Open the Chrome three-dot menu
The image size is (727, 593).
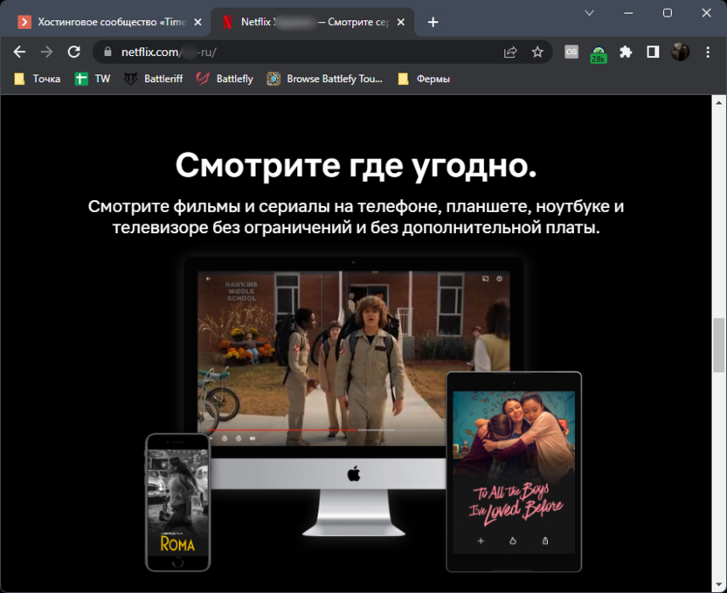706,52
